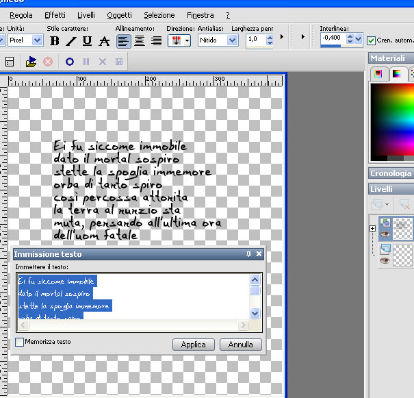The width and height of the screenshot is (414, 398).
Task: Select the Frame tab in Materiali panel
Action: click(x=378, y=74)
